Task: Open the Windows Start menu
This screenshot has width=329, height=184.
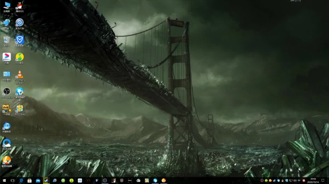Action: (x=4, y=180)
